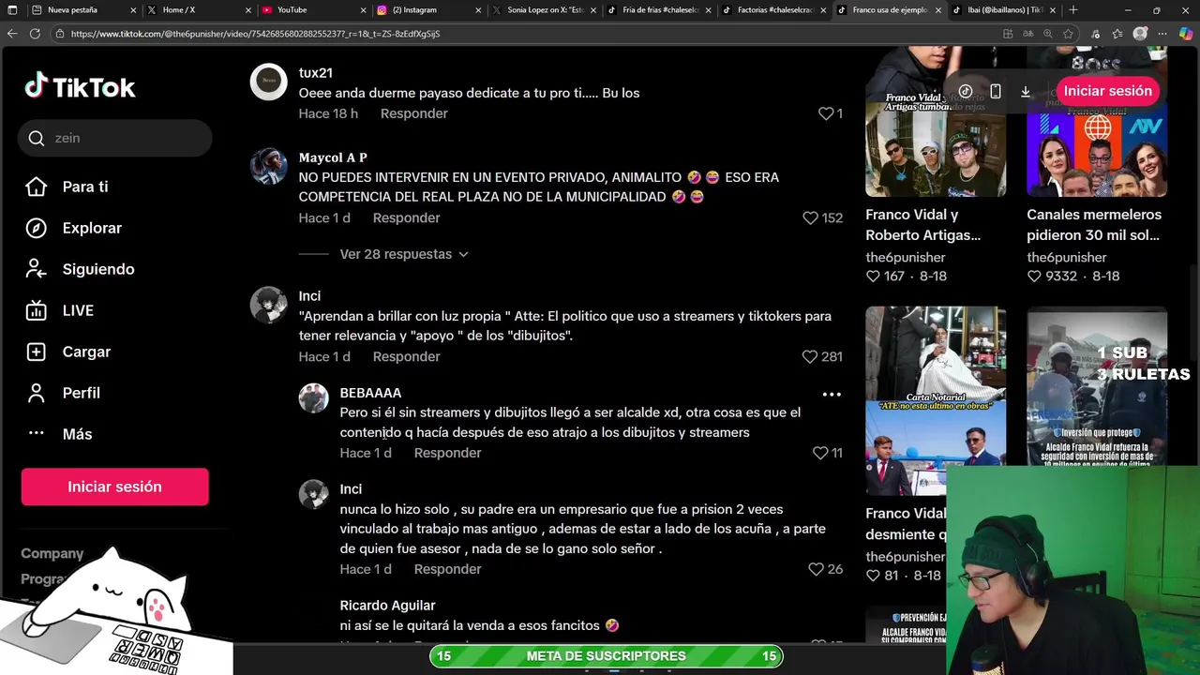The width and height of the screenshot is (1200, 675).
Task: Like BEBAAAA's reply heart icon
Action: [820, 453]
